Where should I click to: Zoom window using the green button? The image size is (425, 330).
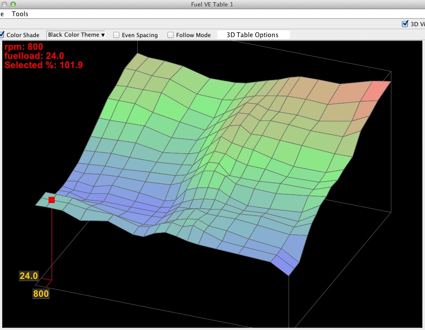12,4
